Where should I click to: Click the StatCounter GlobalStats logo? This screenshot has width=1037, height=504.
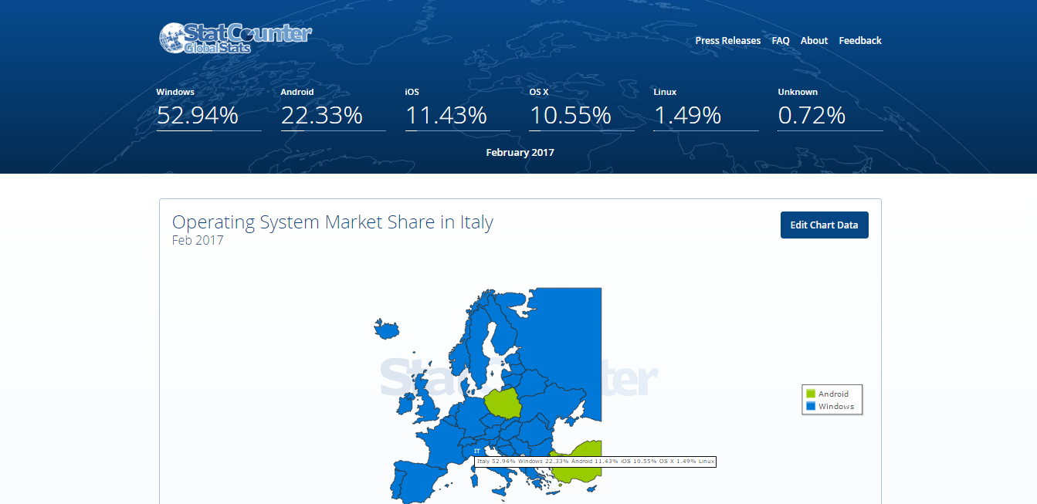click(236, 38)
